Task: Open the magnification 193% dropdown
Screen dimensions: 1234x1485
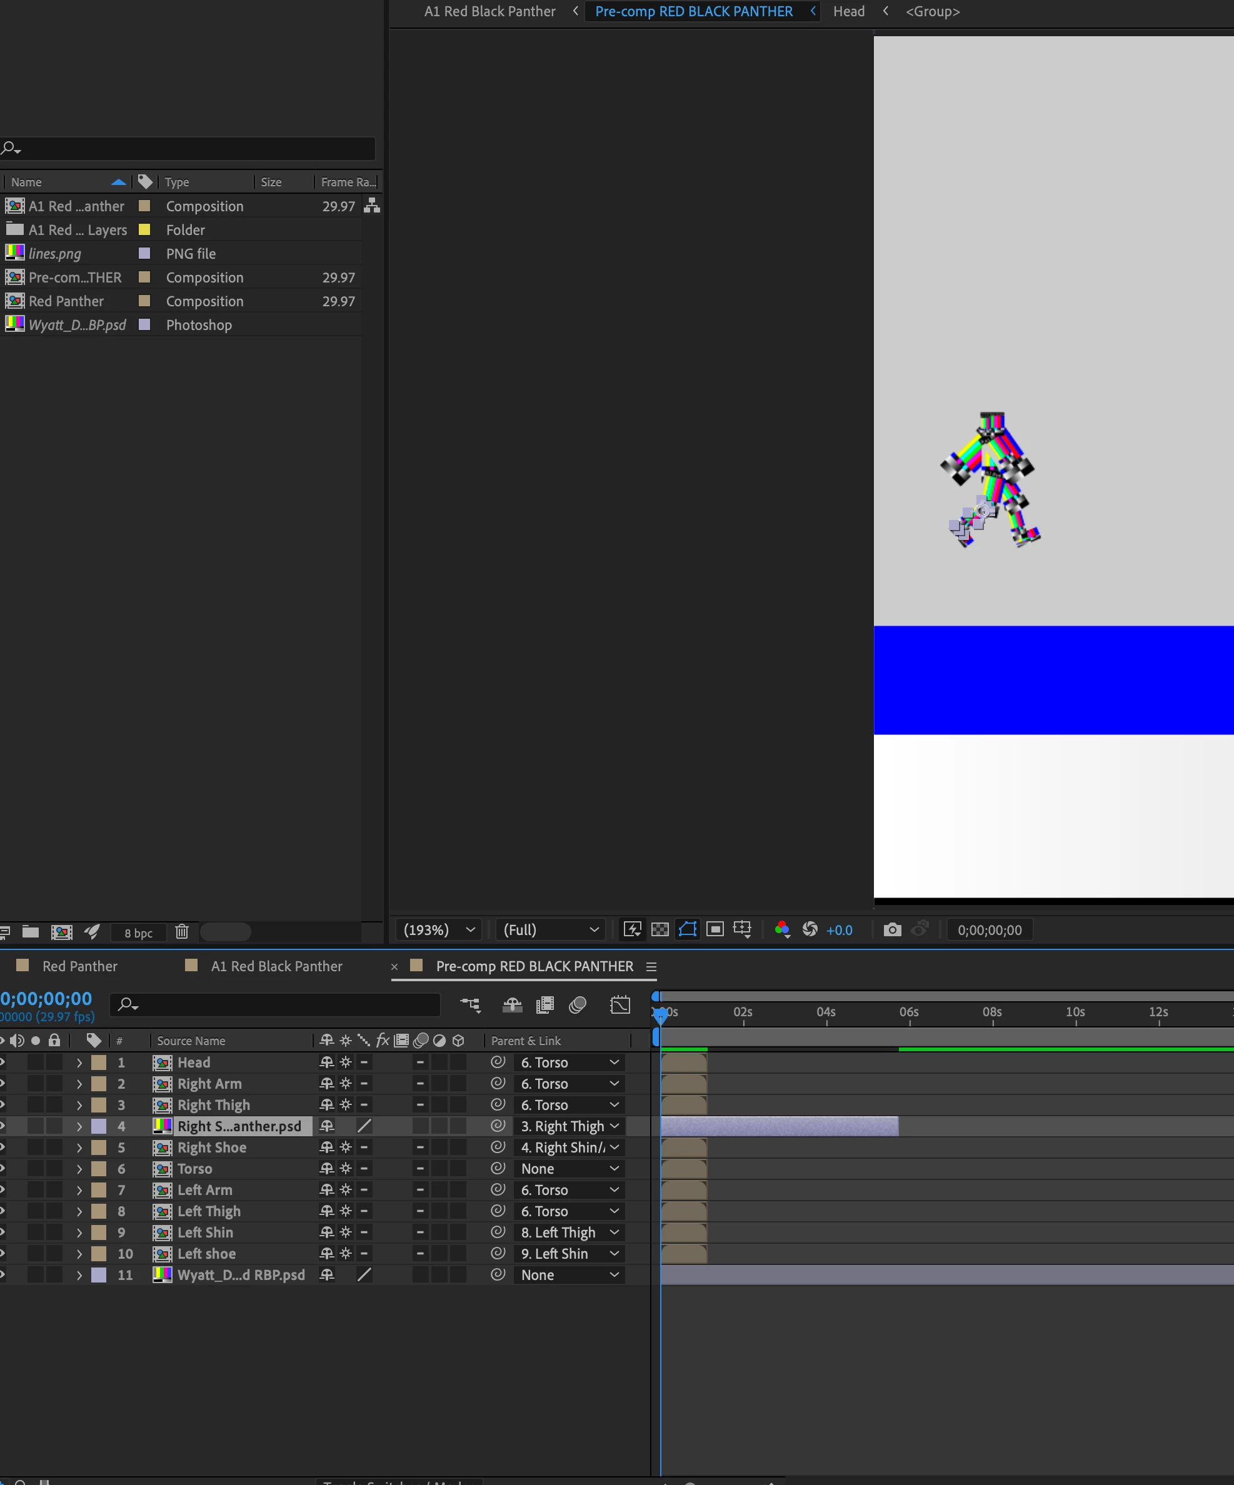Action: (438, 929)
